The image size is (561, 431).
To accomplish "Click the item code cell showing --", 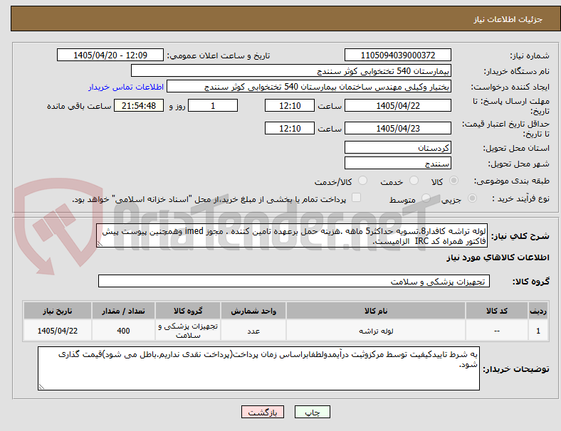I will tap(497, 331).
